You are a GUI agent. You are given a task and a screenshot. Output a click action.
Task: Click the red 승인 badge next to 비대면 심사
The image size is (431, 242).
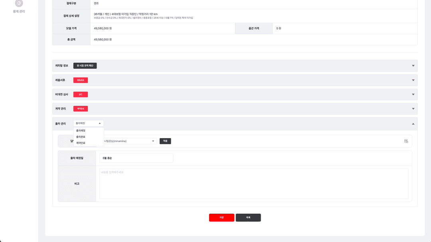click(81, 94)
